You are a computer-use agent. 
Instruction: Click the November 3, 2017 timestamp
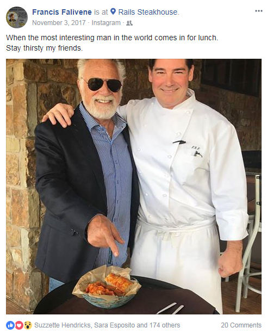pyautogui.click(x=59, y=23)
